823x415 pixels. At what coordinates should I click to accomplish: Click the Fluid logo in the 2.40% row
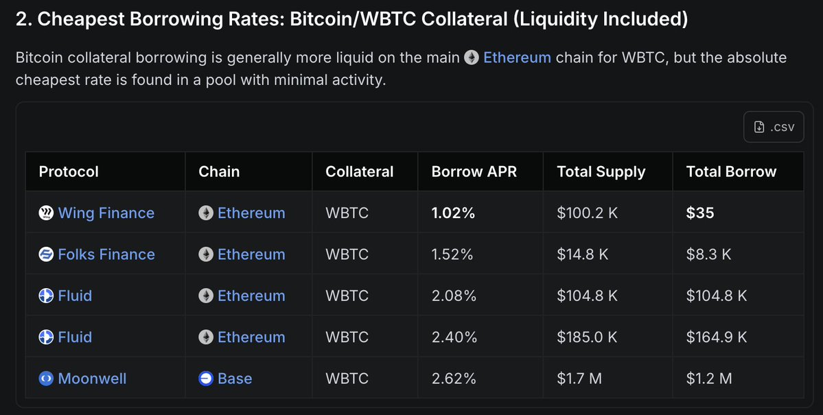[x=46, y=337]
